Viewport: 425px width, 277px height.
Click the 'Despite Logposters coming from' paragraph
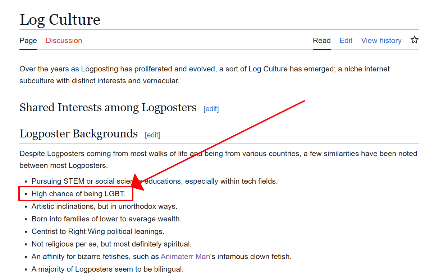click(218, 159)
